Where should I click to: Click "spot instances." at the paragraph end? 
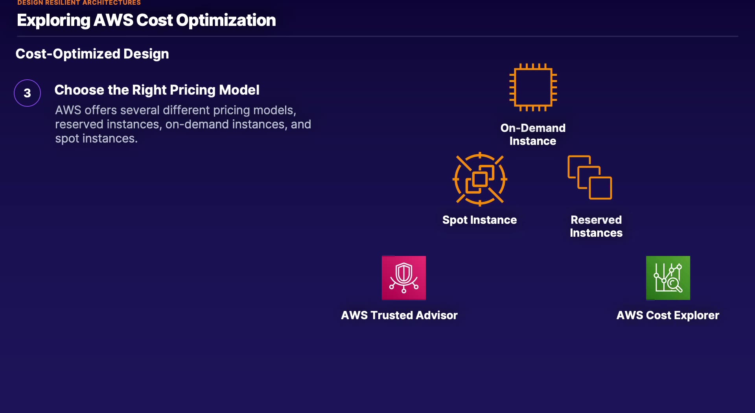click(x=96, y=139)
